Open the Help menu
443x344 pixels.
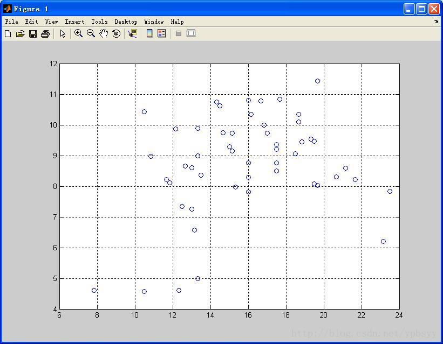[177, 22]
